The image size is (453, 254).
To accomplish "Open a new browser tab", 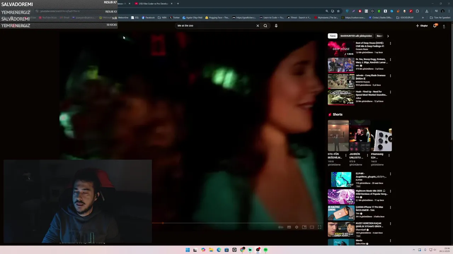I will point(178,4).
